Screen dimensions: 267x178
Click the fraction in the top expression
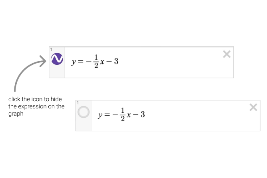96,62
